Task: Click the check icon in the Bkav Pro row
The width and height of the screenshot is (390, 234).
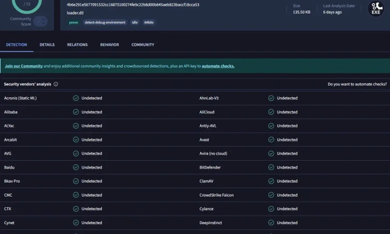Action: pyautogui.click(x=76, y=181)
